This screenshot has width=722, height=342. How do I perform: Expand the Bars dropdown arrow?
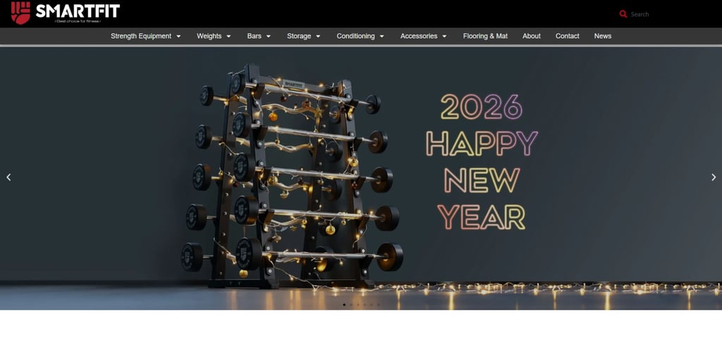click(x=269, y=37)
